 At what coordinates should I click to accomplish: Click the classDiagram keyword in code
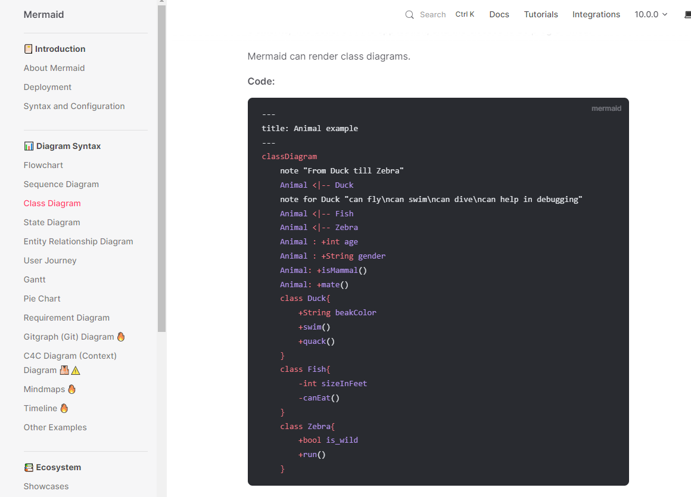pyautogui.click(x=290, y=157)
